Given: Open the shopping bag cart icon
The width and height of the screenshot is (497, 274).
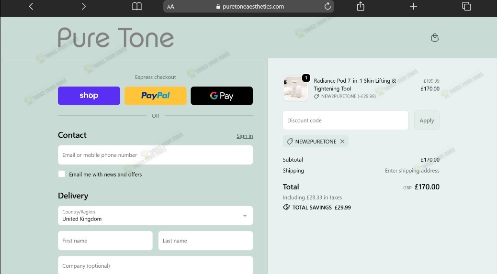Looking at the screenshot, I should tap(435, 38).
